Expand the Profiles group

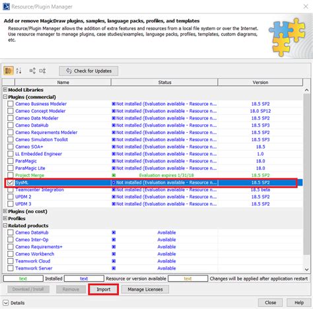pos(5,219)
